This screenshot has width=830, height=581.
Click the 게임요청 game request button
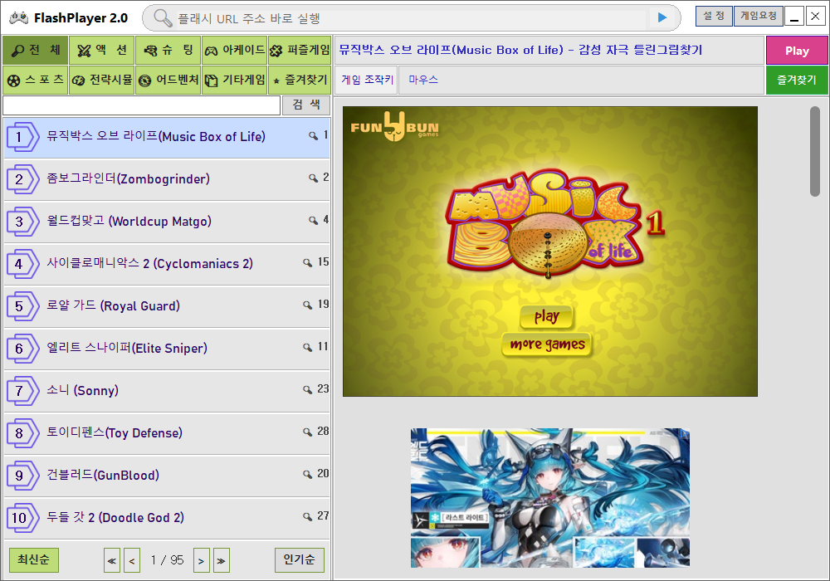(758, 16)
